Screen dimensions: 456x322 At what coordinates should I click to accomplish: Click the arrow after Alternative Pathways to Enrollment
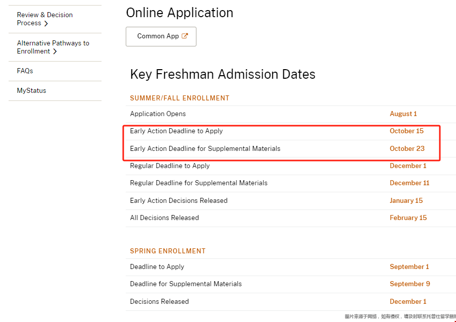[x=55, y=51]
